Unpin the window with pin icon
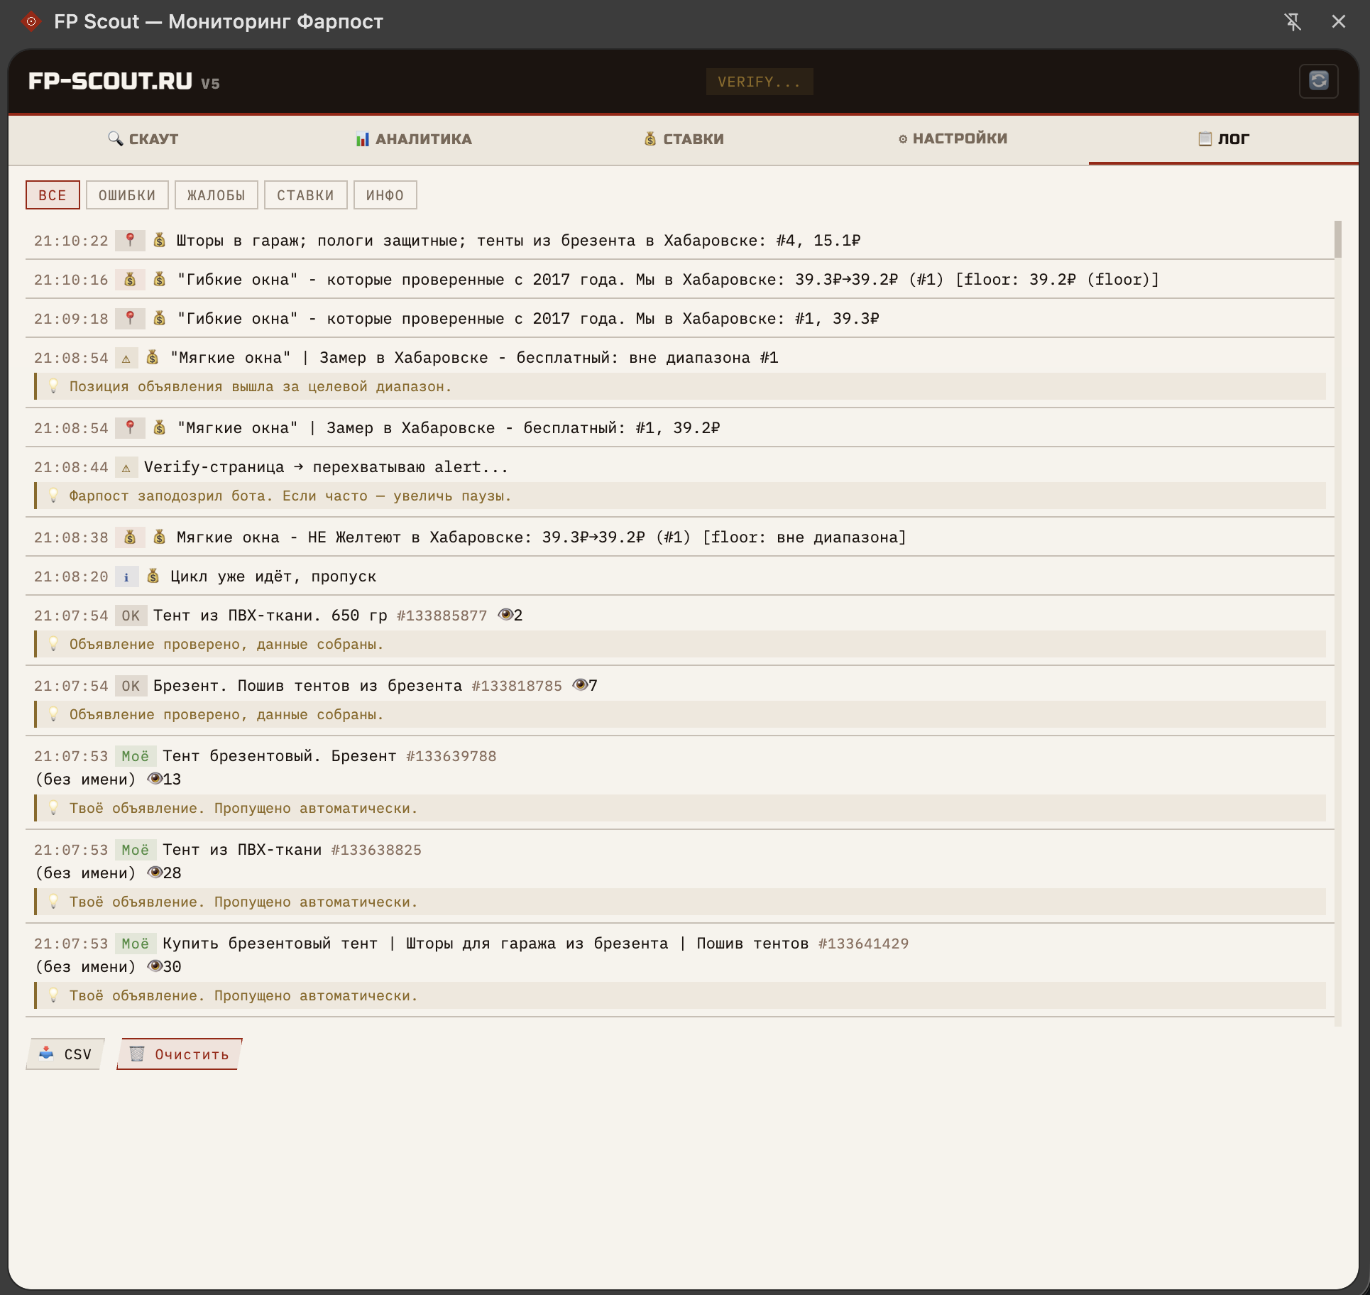 [1293, 22]
